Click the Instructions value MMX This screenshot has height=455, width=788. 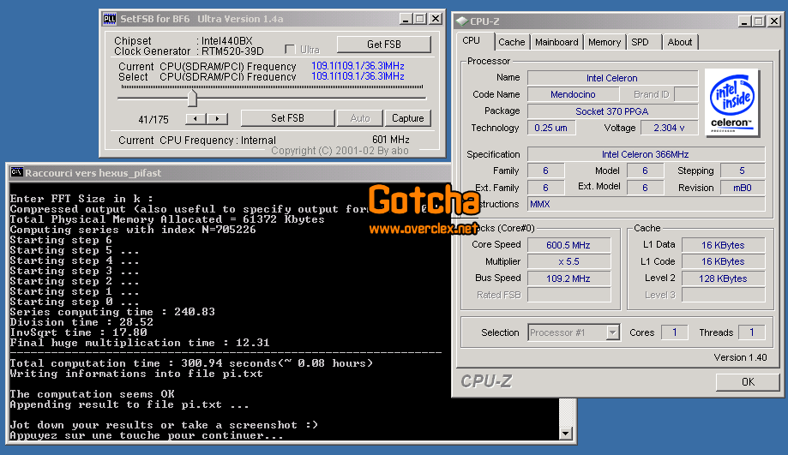pos(646,204)
